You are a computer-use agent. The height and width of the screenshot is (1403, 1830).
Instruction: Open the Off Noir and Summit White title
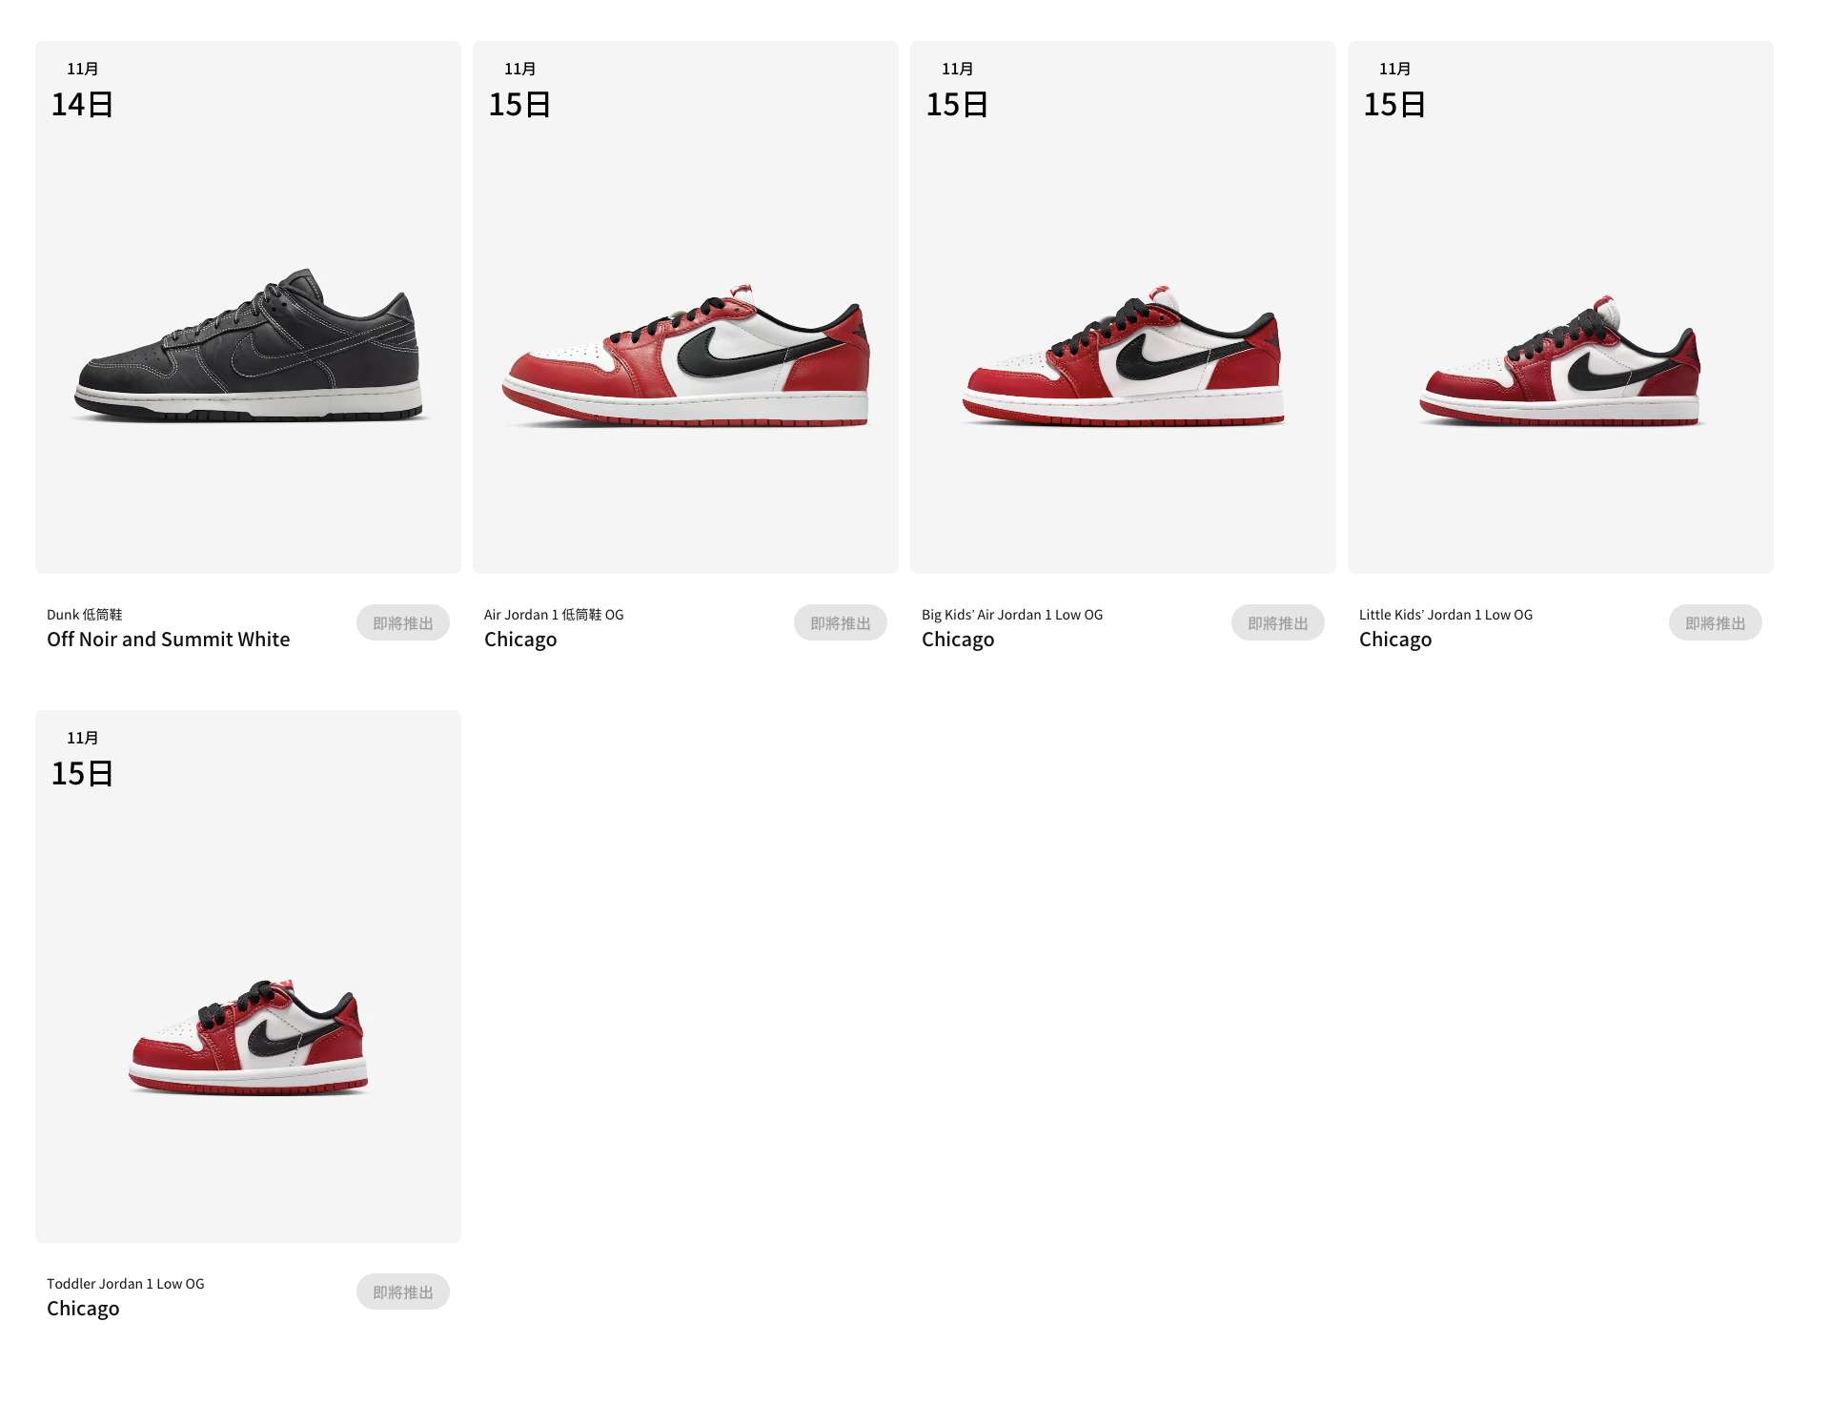click(169, 640)
